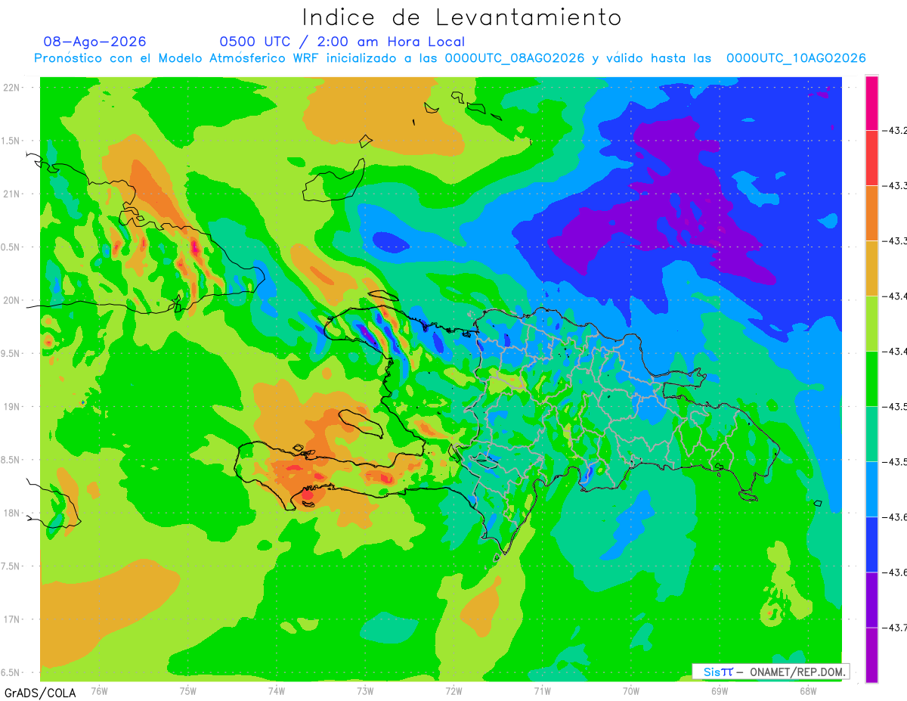Click the '17N' latitude label
This screenshot has width=907, height=701.
[x=13, y=619]
